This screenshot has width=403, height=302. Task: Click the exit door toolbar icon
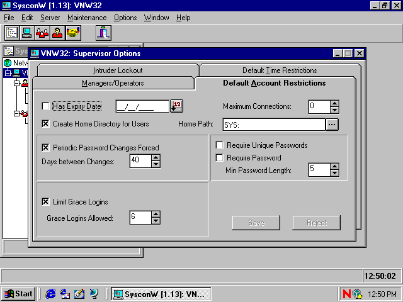[103, 33]
